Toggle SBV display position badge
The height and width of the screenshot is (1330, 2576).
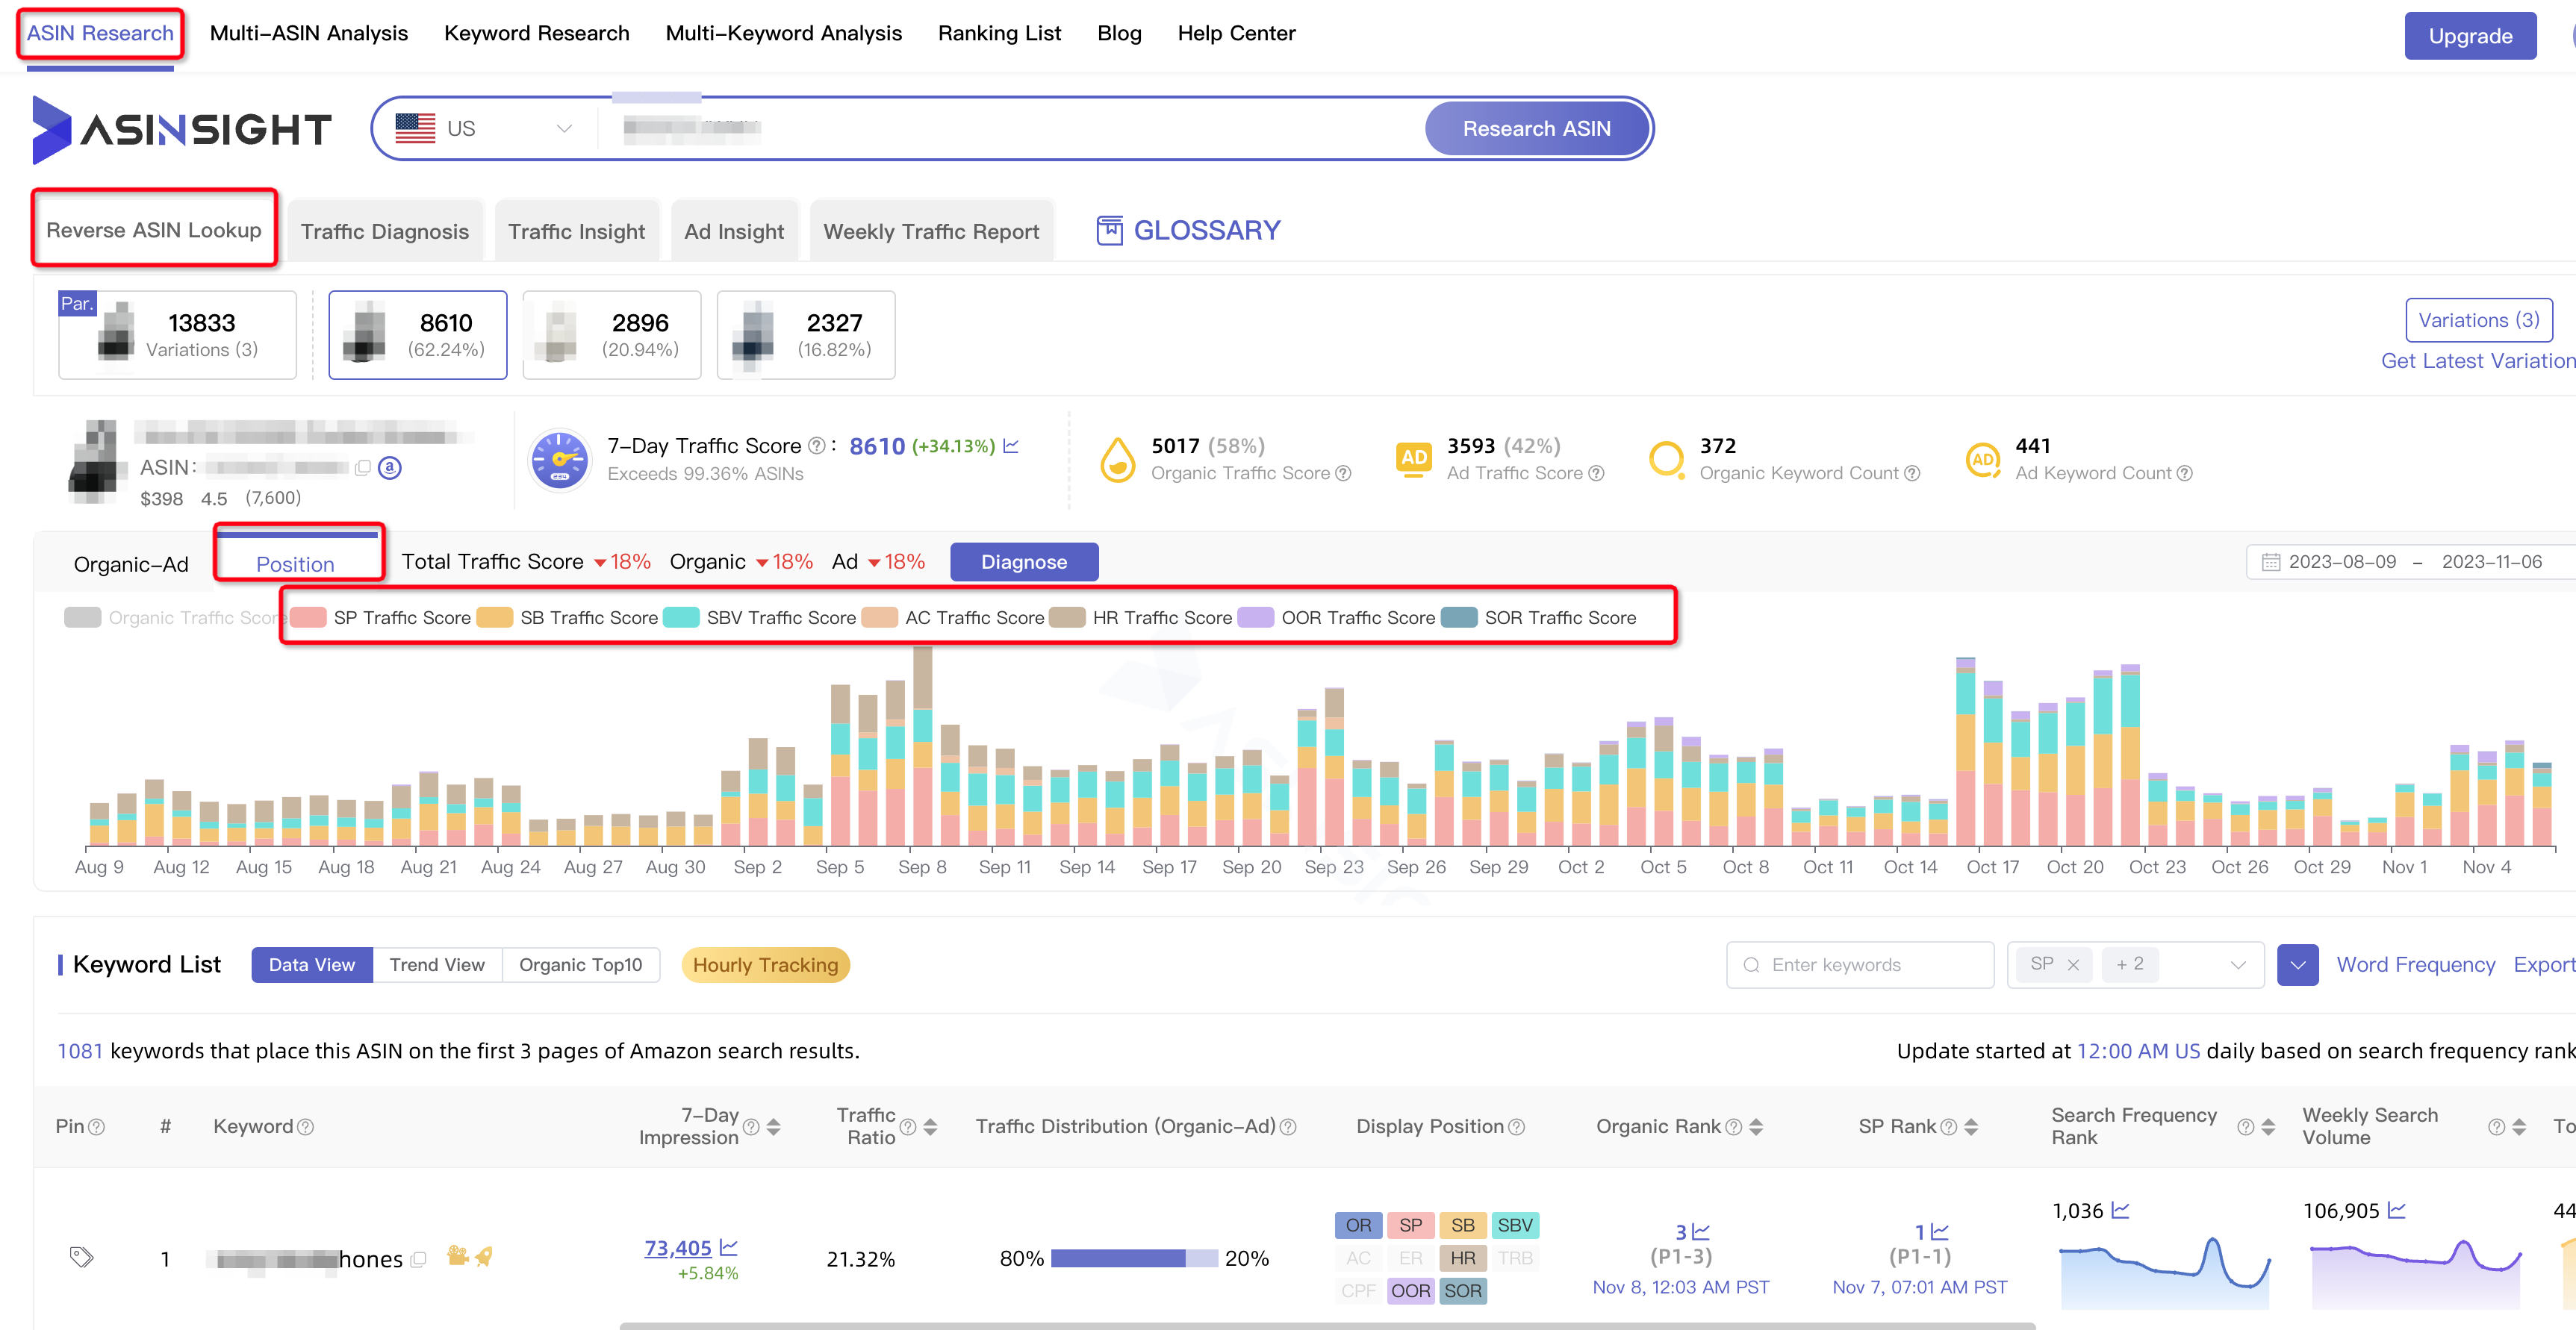[1515, 1225]
